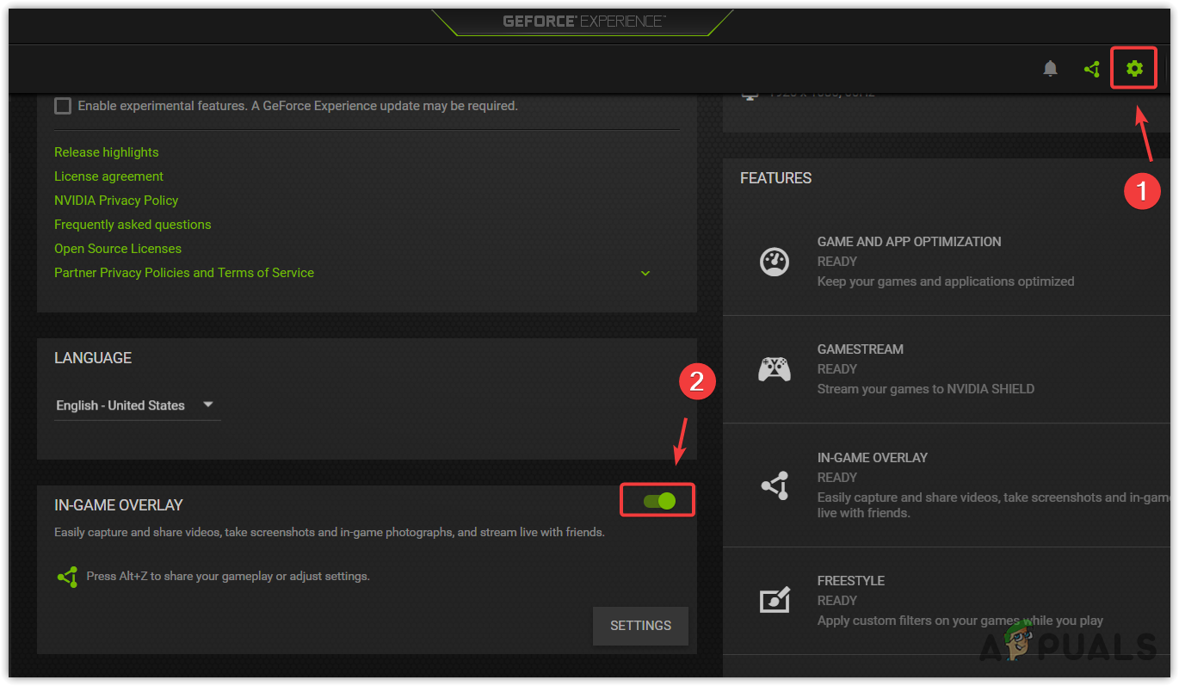Open the NVIDIA Privacy Policy link
Screen dimensions: 1179x686
pyautogui.click(x=116, y=201)
